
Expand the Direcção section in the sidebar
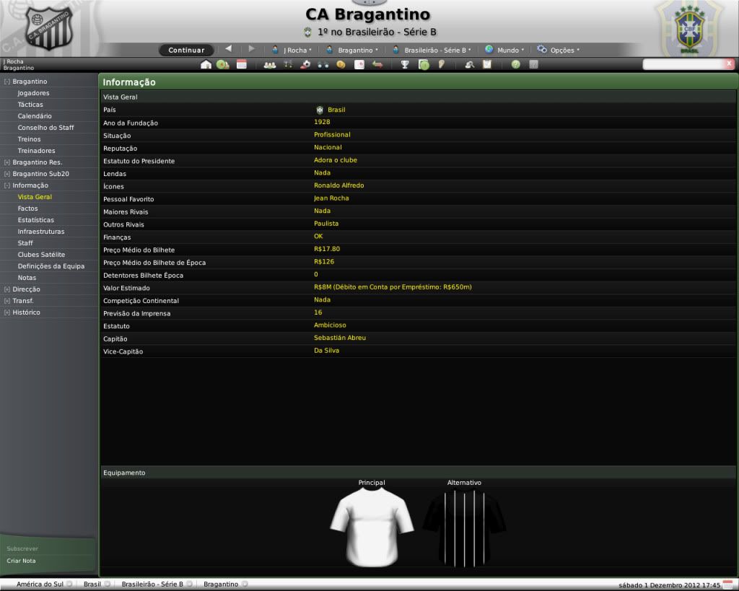tap(7, 289)
